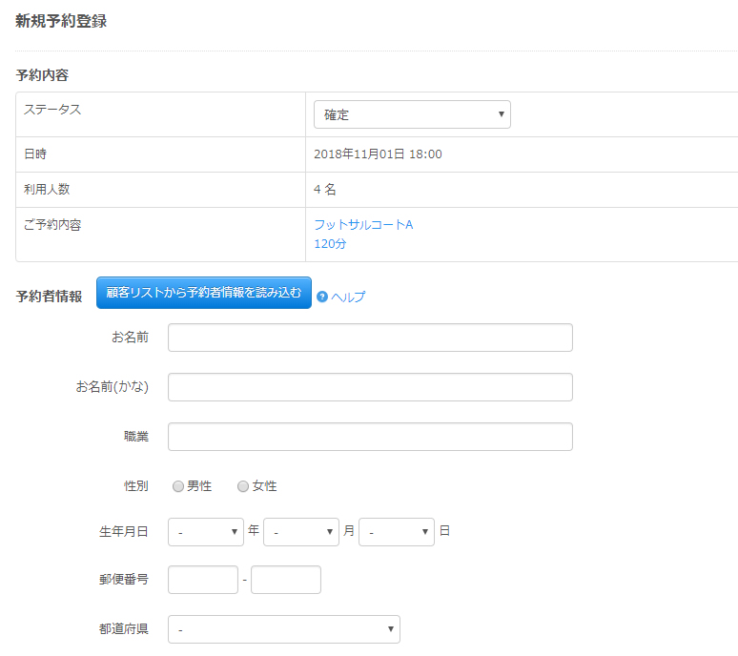Open the 都道府県 prefecture dropdown
The image size is (738, 656).
click(284, 629)
